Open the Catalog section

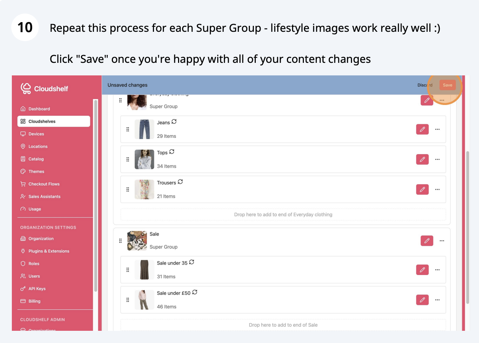click(54, 159)
